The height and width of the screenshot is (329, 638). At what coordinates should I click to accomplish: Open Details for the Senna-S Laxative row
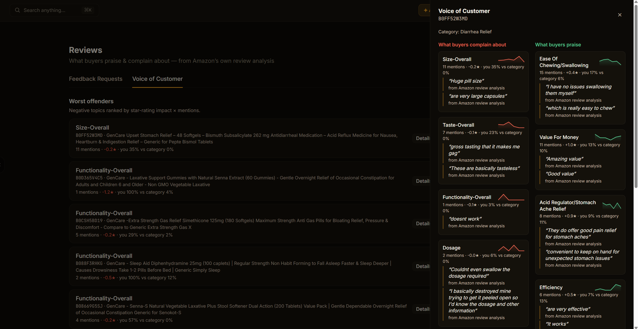422,309
